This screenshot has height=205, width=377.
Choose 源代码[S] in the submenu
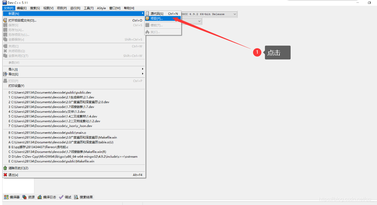(x=163, y=14)
